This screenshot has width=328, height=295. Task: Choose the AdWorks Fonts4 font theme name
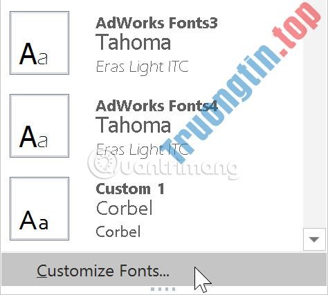[156, 106]
